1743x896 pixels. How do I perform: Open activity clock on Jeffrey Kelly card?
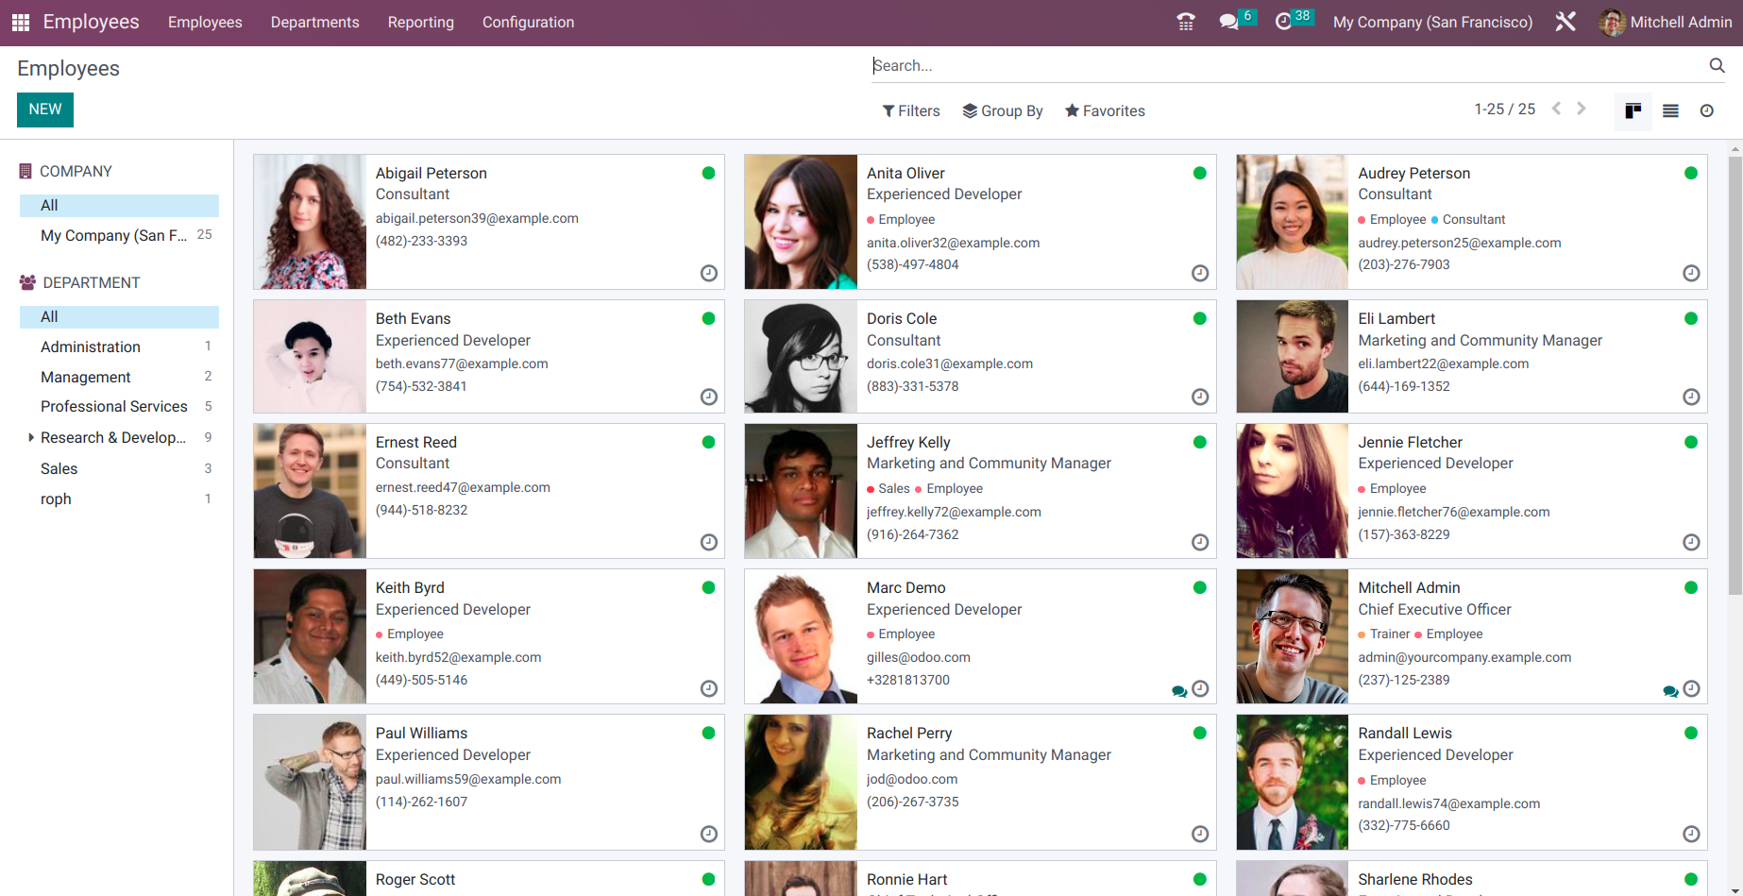tap(1200, 542)
